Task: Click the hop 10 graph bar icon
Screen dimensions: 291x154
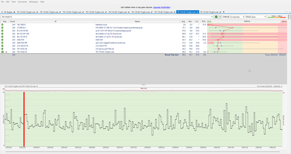Action: pos(6,52)
